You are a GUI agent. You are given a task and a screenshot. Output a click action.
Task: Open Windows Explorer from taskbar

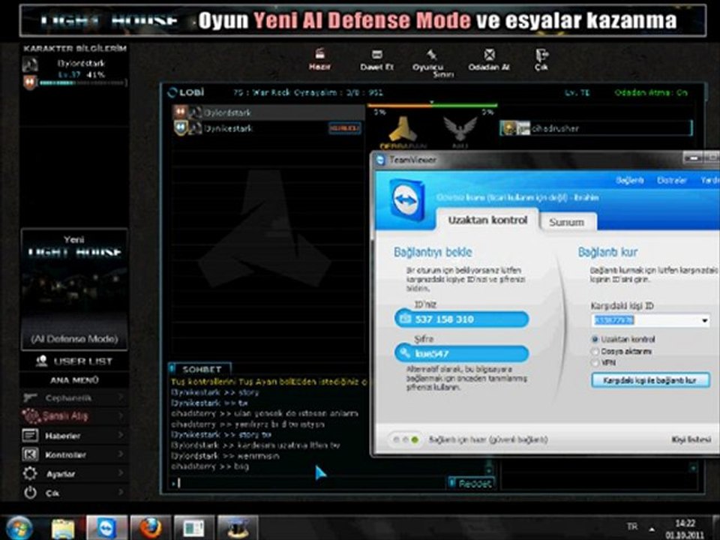63,528
